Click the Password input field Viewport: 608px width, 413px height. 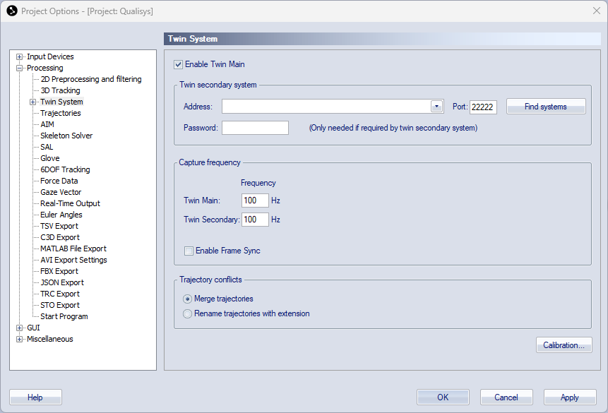255,128
